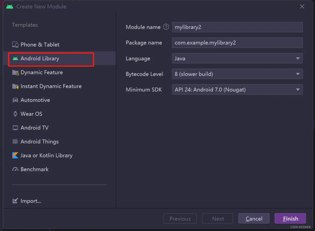Click the Android Things board icon

(15, 141)
